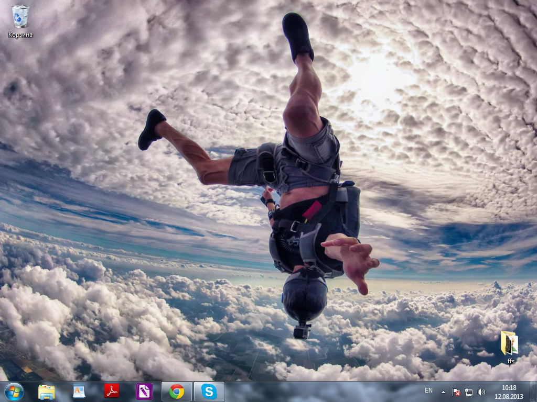Click the 'Корзина' label text
This screenshot has width=537, height=402.
20,35
